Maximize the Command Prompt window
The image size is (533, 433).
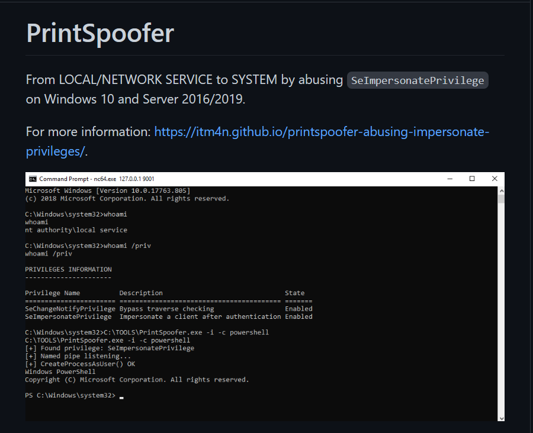[472, 179]
